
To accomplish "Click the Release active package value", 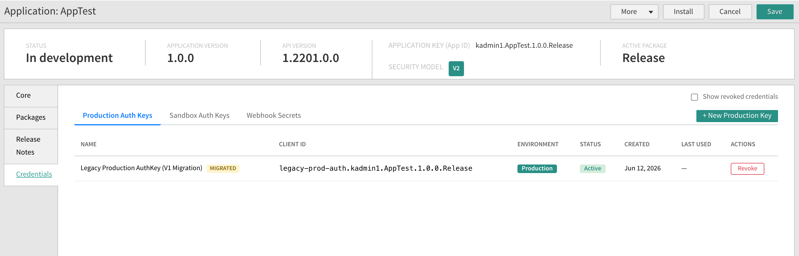I will coord(643,58).
